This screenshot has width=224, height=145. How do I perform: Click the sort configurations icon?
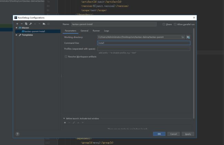tap(49, 24)
